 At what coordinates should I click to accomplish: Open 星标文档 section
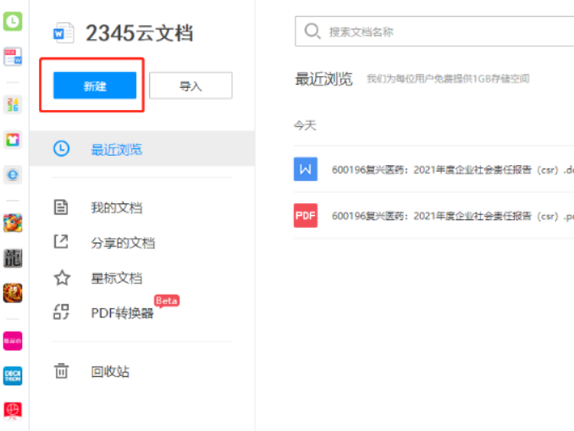[x=117, y=278]
